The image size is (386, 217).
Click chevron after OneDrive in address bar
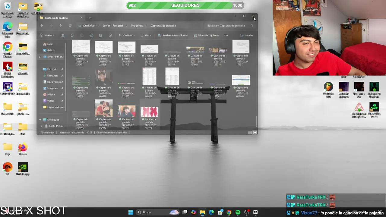99,26
